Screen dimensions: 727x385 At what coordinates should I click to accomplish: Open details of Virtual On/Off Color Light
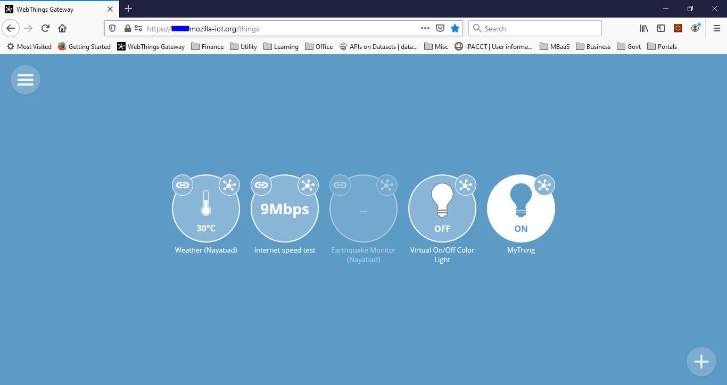pyautogui.click(x=466, y=185)
